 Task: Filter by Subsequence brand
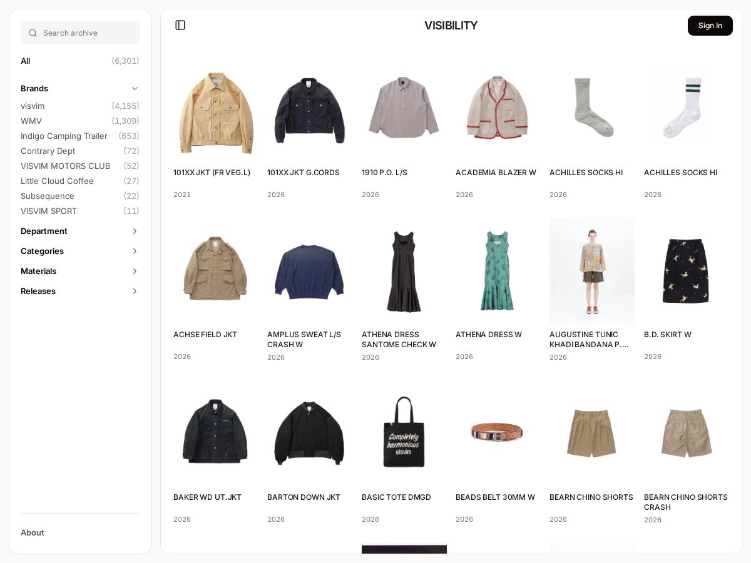click(x=80, y=196)
